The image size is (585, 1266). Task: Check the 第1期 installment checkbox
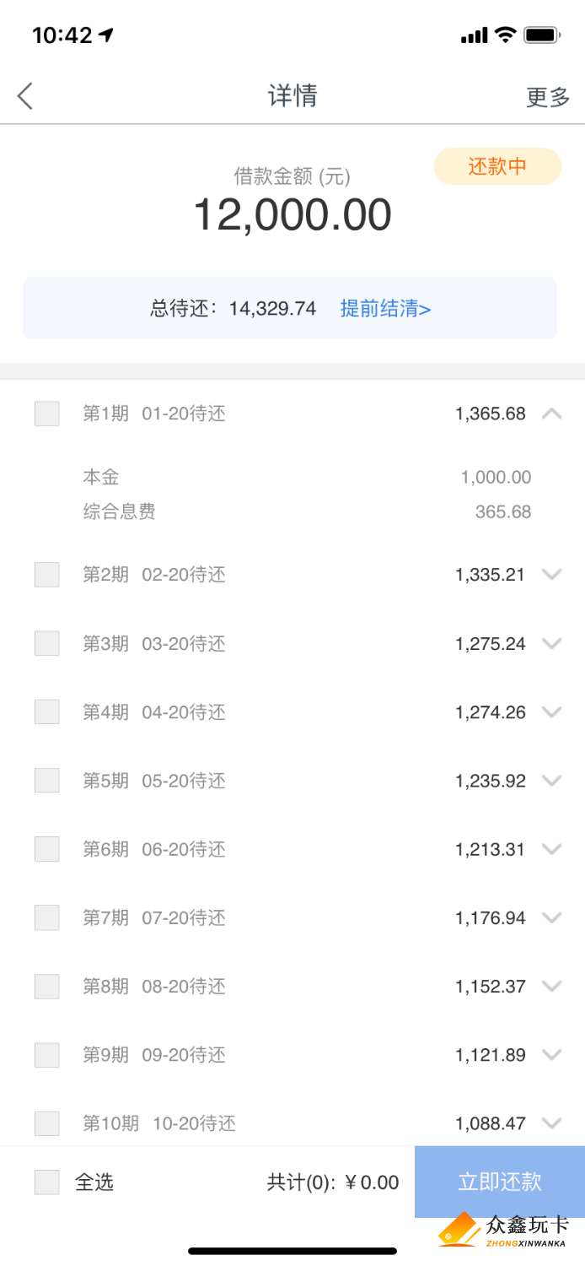point(47,414)
